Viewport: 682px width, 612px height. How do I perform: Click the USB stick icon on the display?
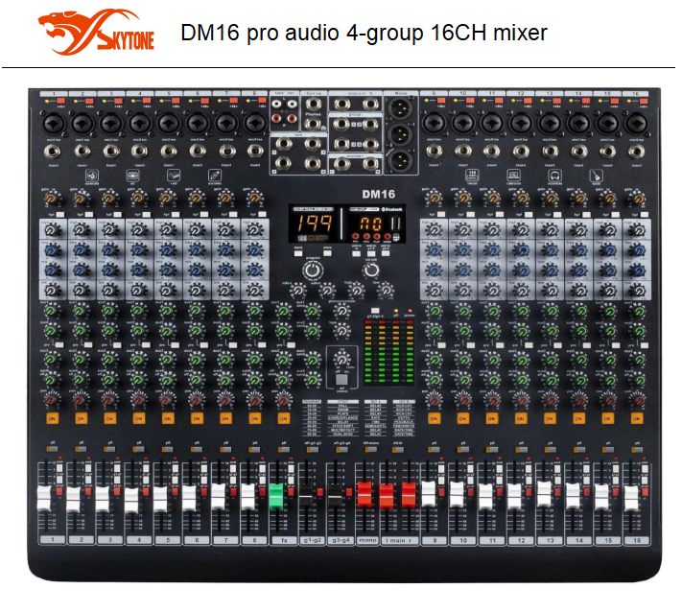tap(396, 224)
